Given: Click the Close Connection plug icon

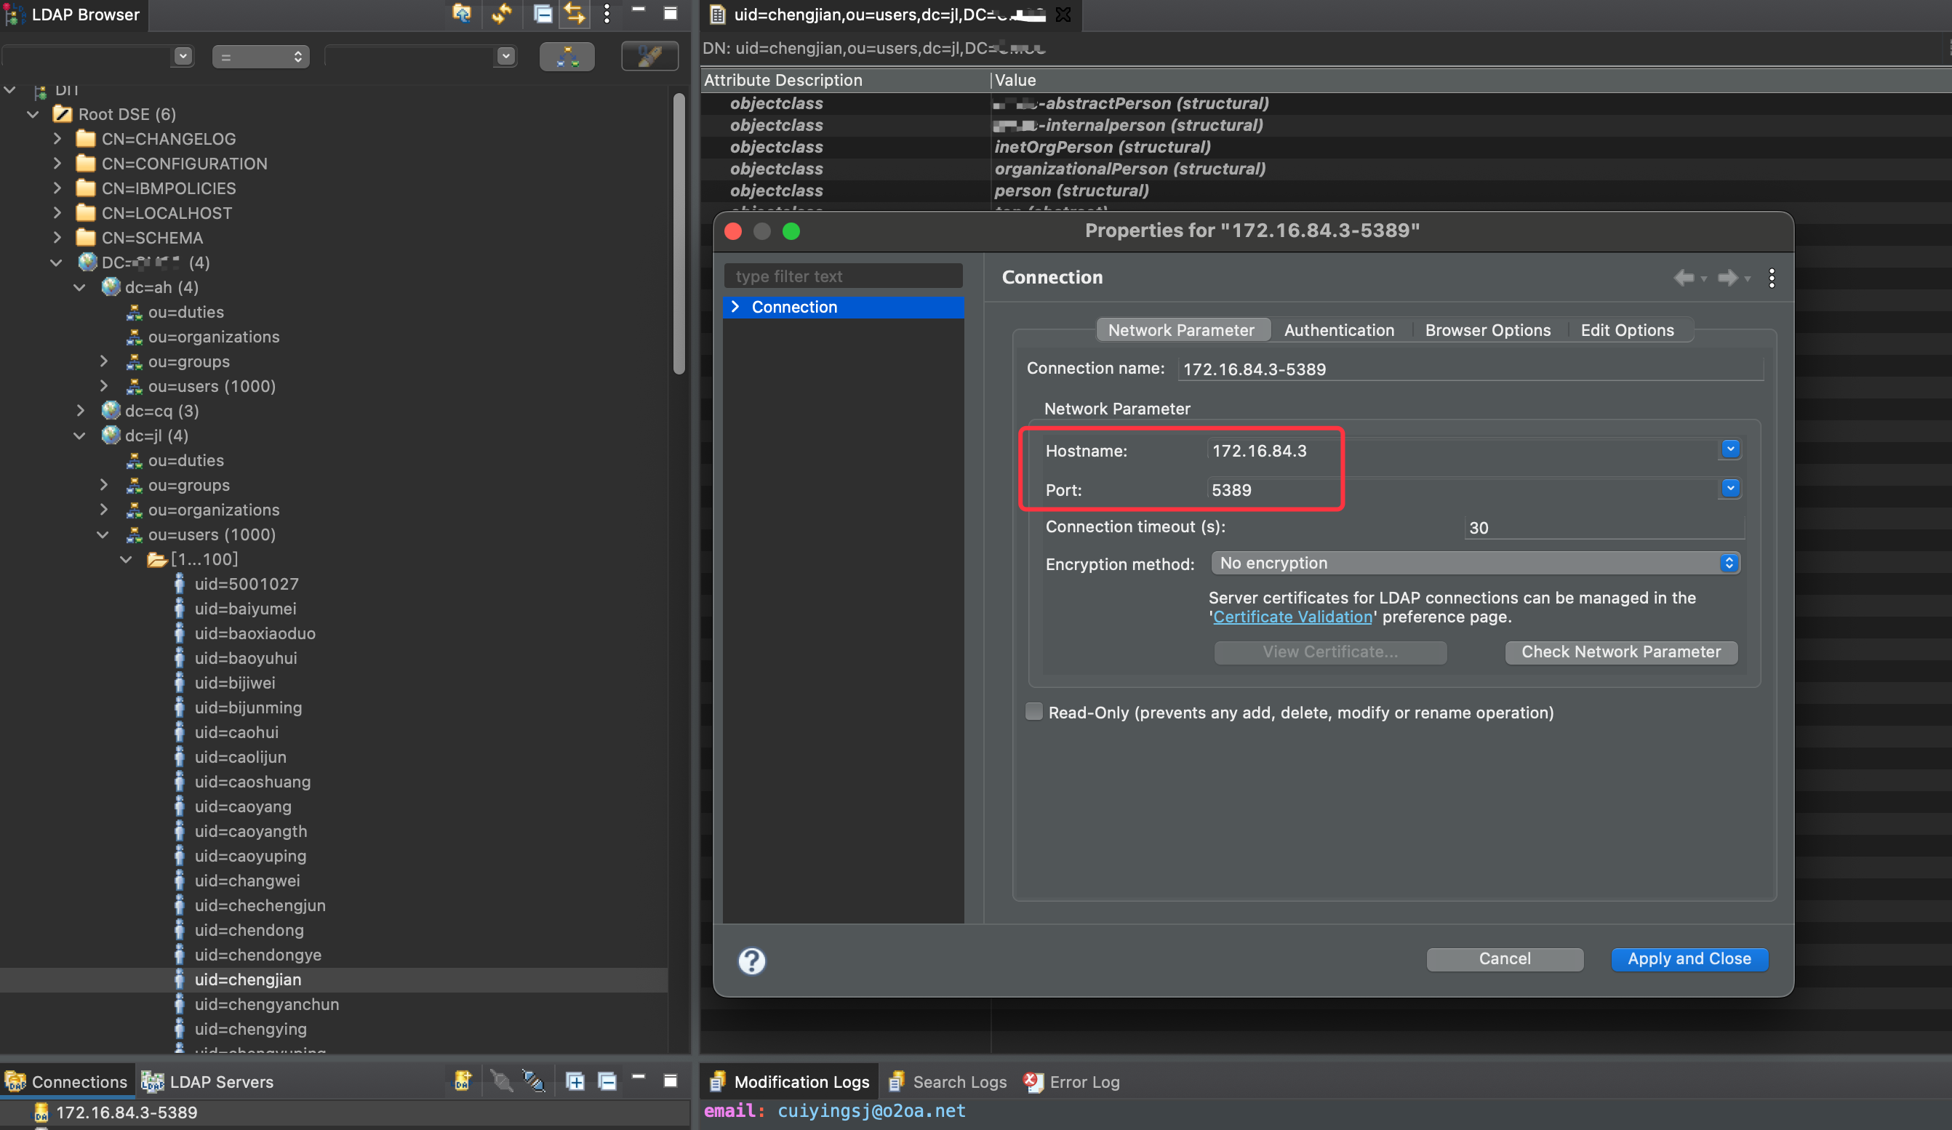Looking at the screenshot, I should [534, 1081].
